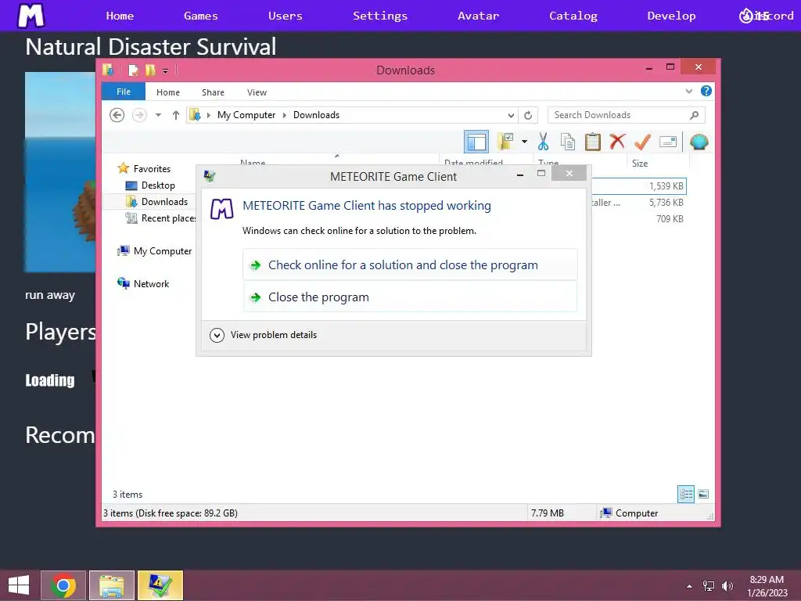Viewport: 801px width, 601px height.
Task: Click the volume speaker icon in the tray
Action: 727,586
